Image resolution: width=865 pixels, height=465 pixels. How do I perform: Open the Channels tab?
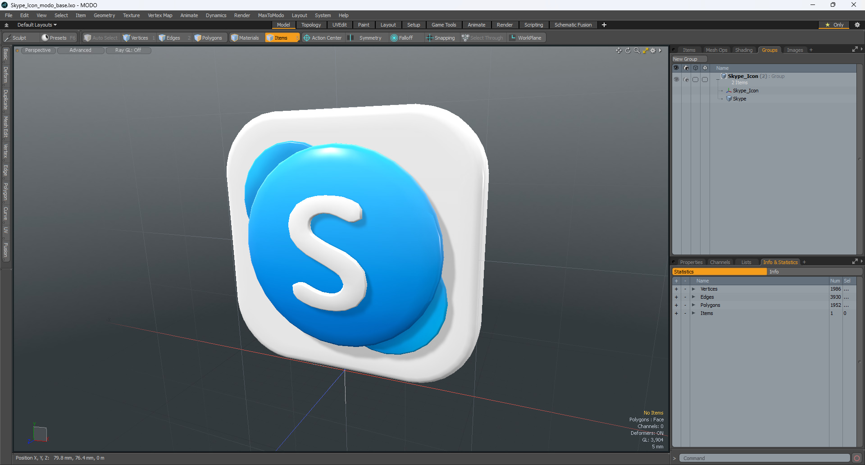click(x=720, y=262)
